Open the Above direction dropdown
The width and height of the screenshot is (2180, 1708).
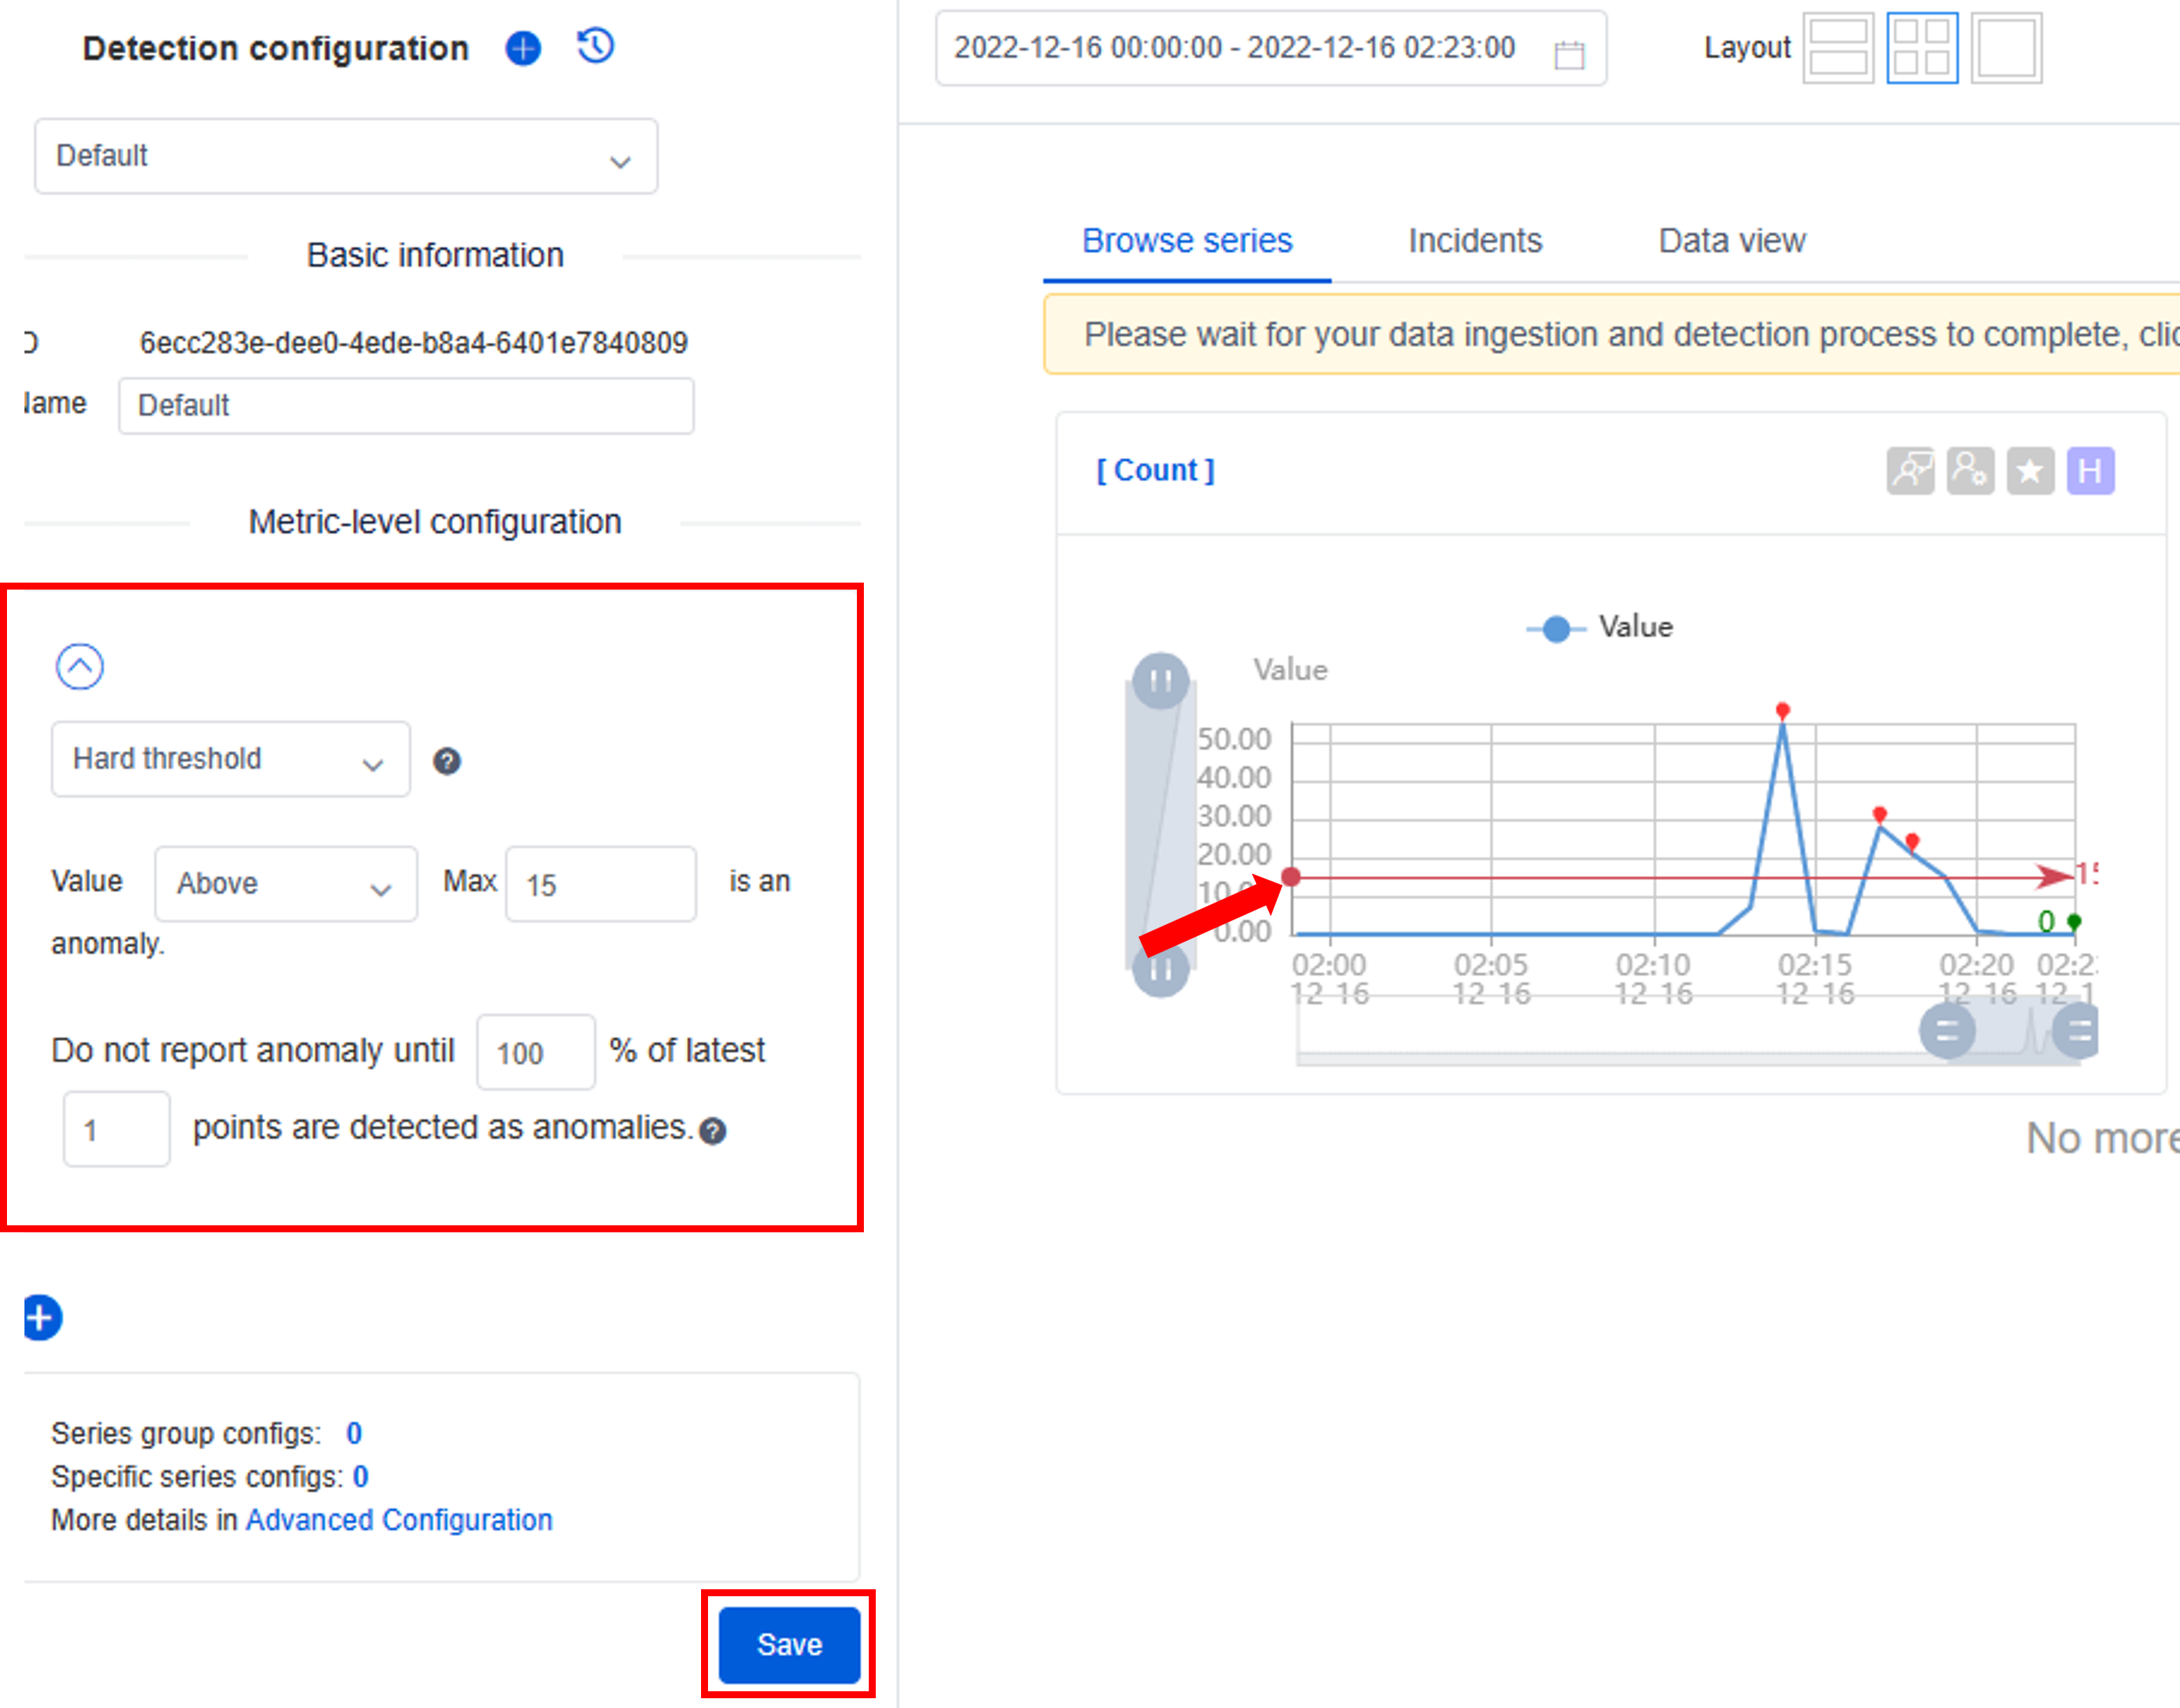coord(285,885)
